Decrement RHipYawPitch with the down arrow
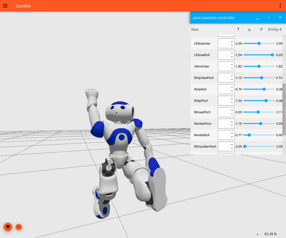This screenshot has height=238, width=286. tap(232, 80)
